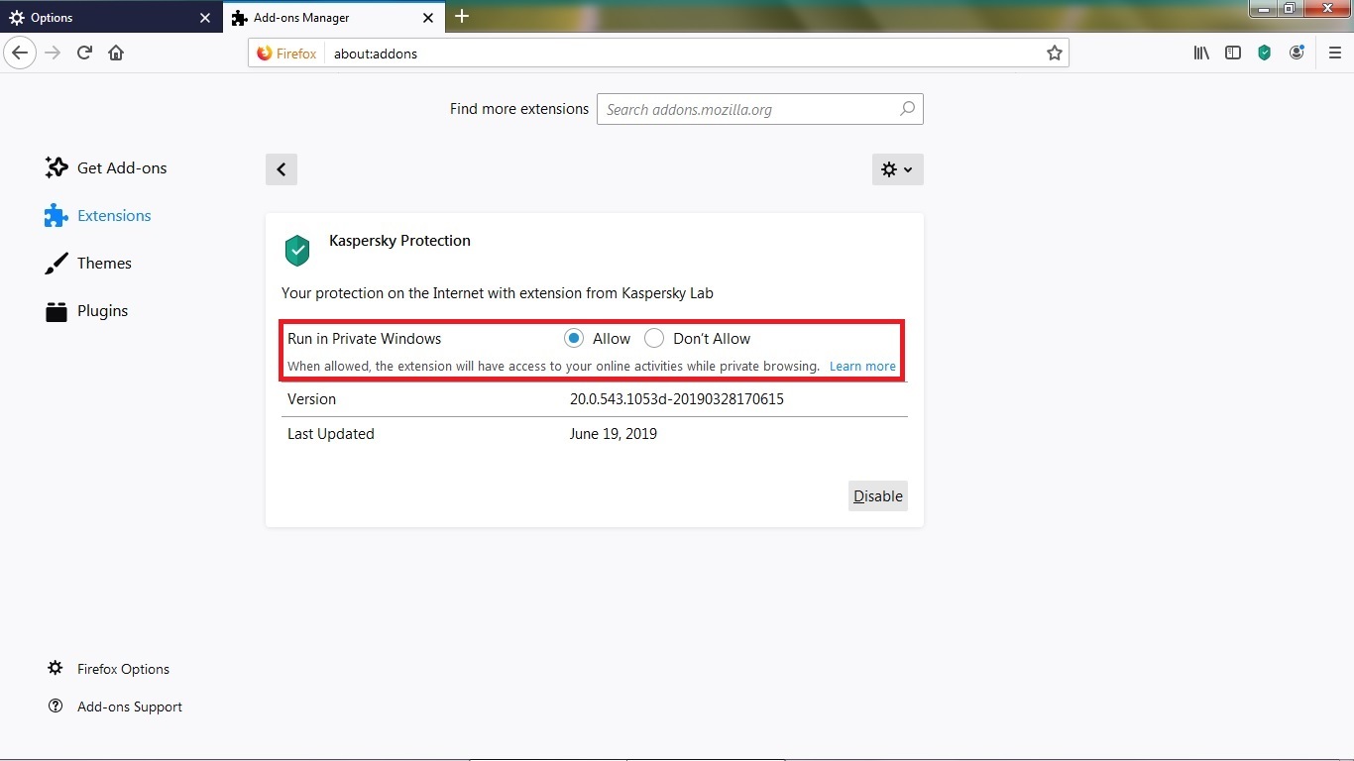
Task: Disable the Kaspersky Protection extension
Action: tap(878, 496)
